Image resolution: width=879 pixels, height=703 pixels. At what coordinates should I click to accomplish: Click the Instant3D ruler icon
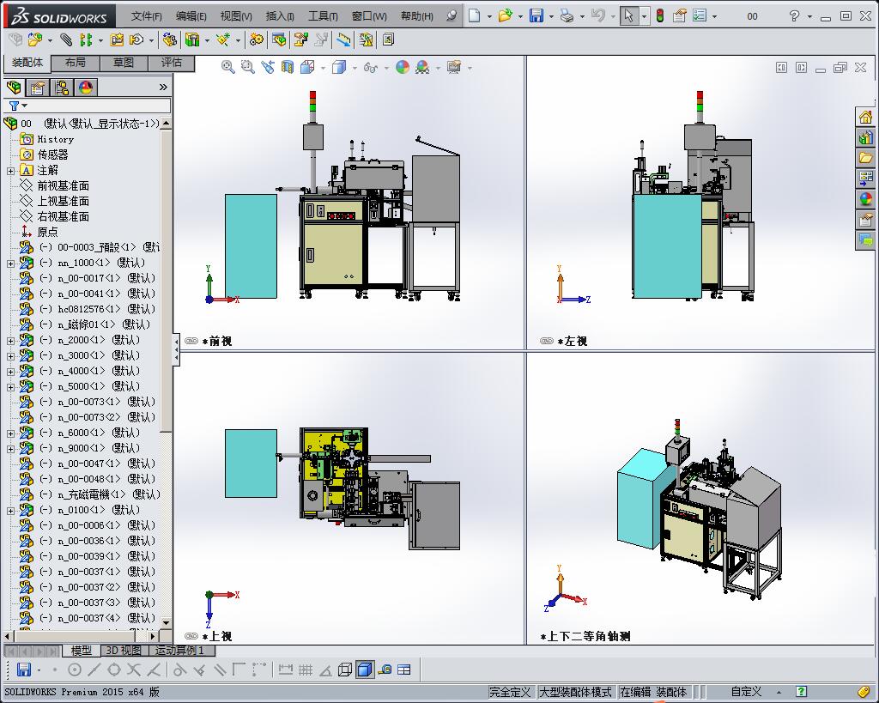point(343,39)
